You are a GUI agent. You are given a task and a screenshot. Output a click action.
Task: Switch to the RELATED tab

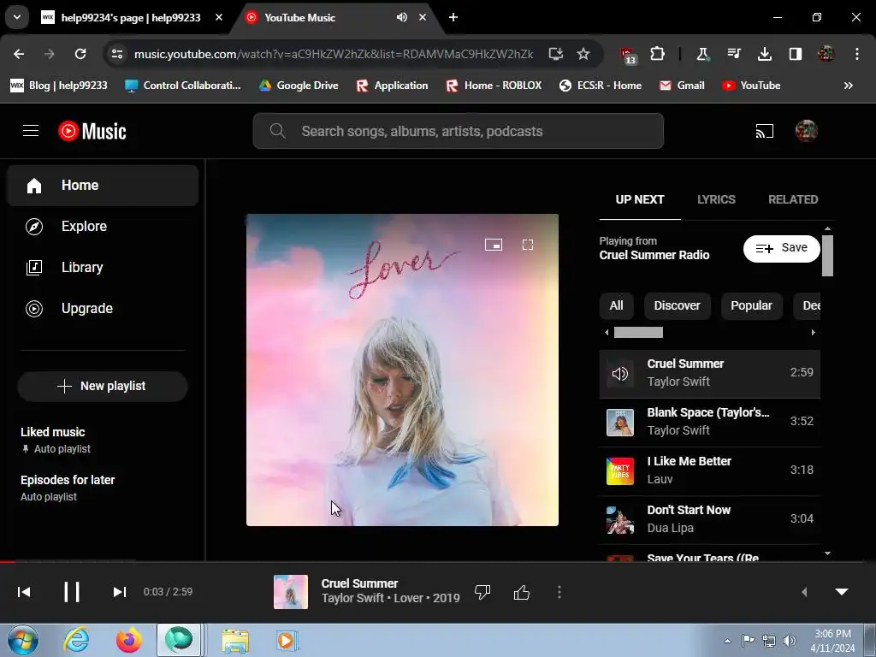pyautogui.click(x=793, y=199)
